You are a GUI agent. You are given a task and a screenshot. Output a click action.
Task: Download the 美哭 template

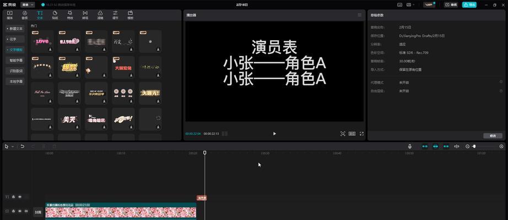[77, 127]
